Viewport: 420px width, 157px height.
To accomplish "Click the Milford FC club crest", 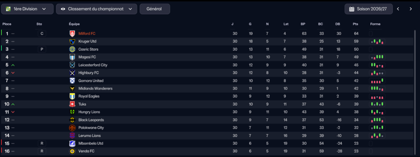I will pyautogui.click(x=72, y=34).
